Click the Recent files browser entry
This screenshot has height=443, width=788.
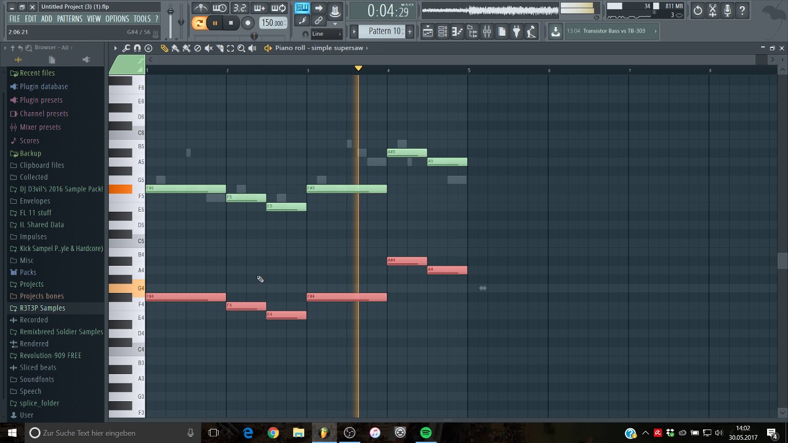pyautogui.click(x=37, y=73)
